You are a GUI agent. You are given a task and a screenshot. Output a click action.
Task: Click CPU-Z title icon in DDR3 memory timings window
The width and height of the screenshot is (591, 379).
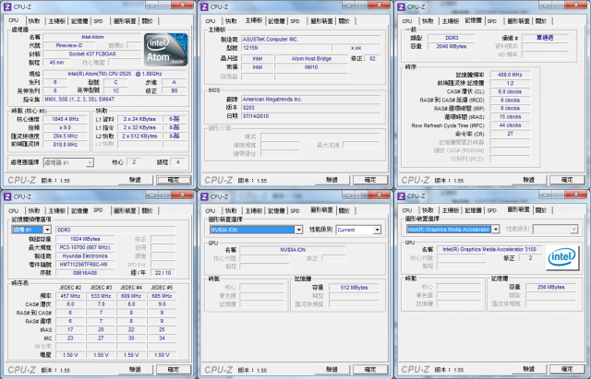click(401, 6)
